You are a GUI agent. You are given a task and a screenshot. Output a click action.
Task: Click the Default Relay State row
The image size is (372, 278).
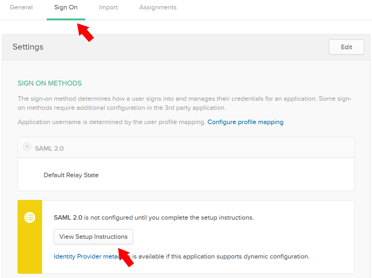186,175
